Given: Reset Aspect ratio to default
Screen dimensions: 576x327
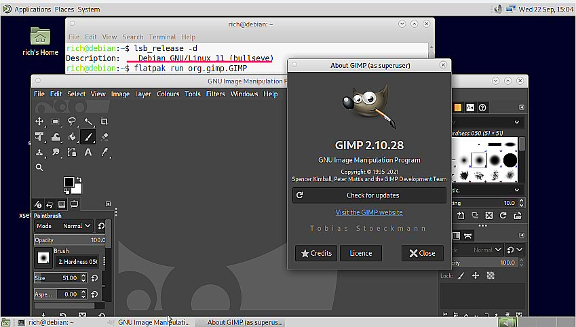Looking at the screenshot, I should [x=94, y=294].
